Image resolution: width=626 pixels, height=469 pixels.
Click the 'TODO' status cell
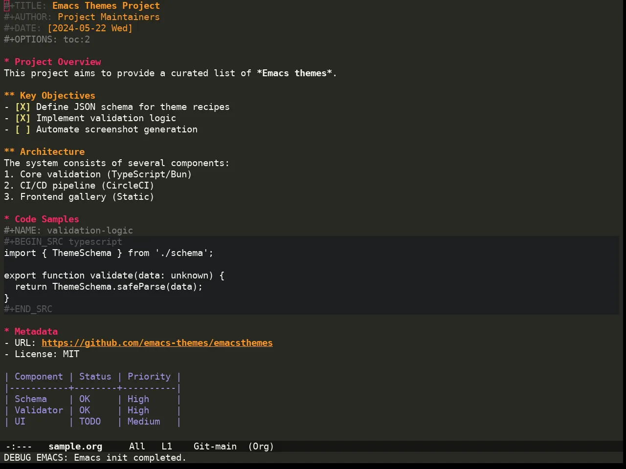tap(90, 422)
